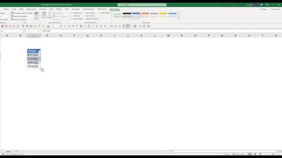Open the quick access toolbar customize arrow
Screen dimensions: 282x158
[152, 26]
